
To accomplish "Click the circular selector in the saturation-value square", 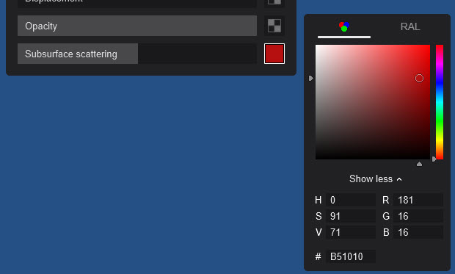I will [419, 78].
